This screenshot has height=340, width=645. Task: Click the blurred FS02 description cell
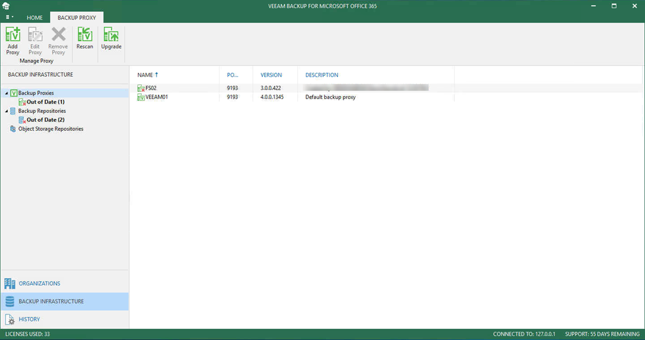(x=366, y=87)
